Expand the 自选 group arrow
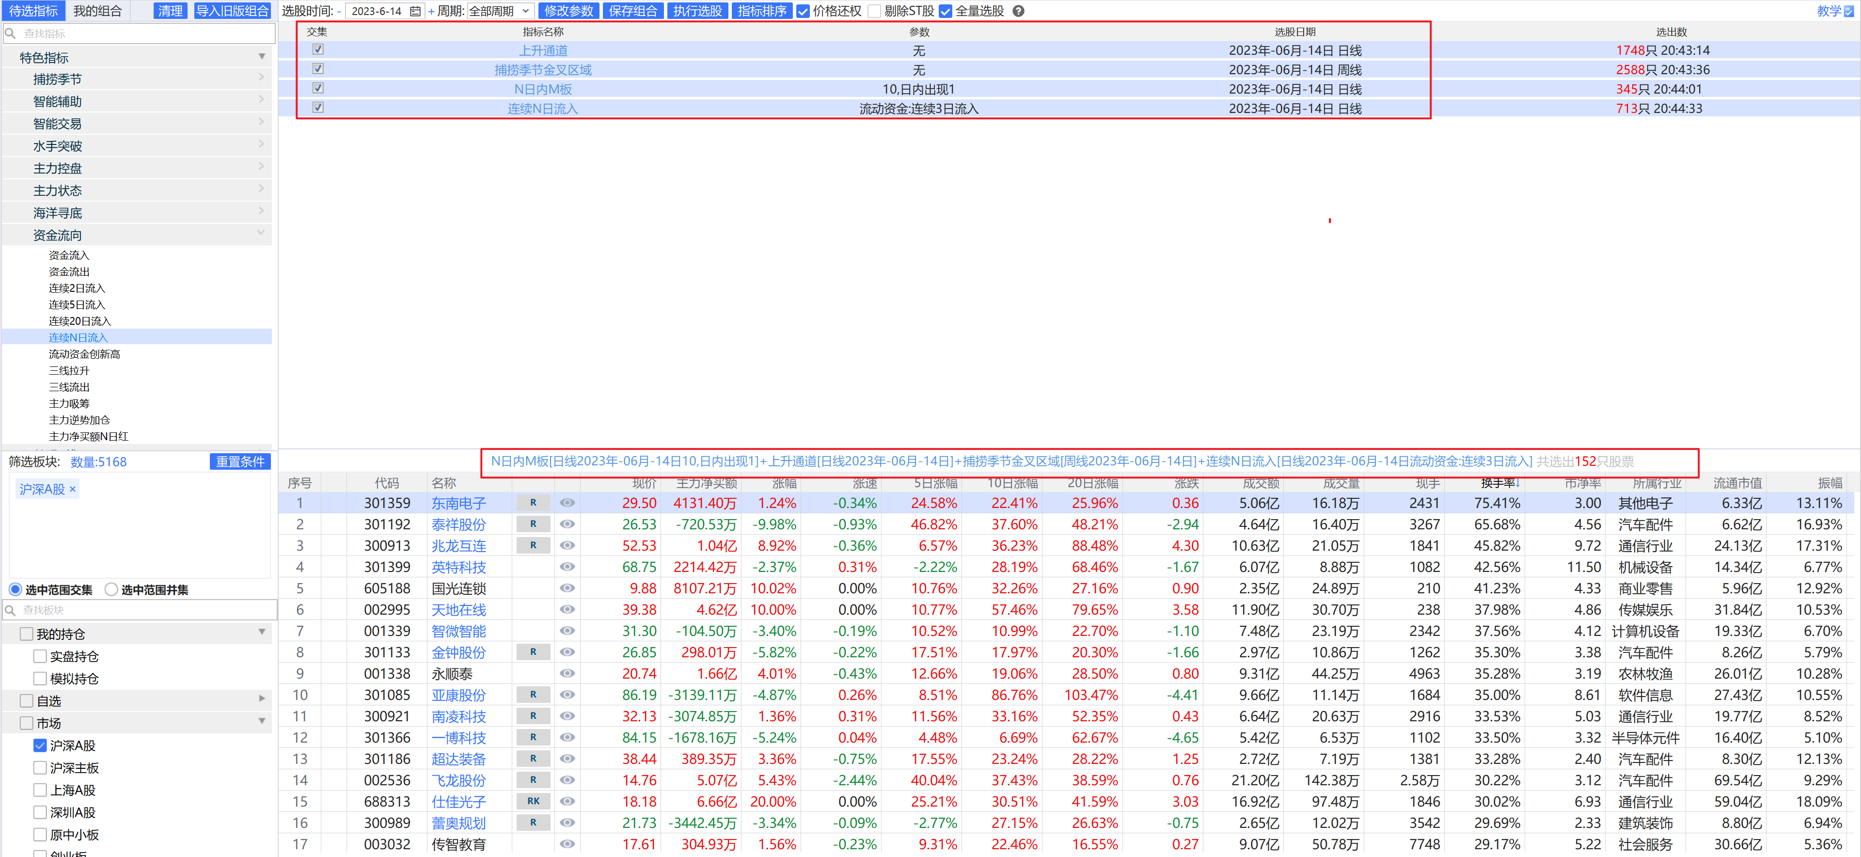 262,699
